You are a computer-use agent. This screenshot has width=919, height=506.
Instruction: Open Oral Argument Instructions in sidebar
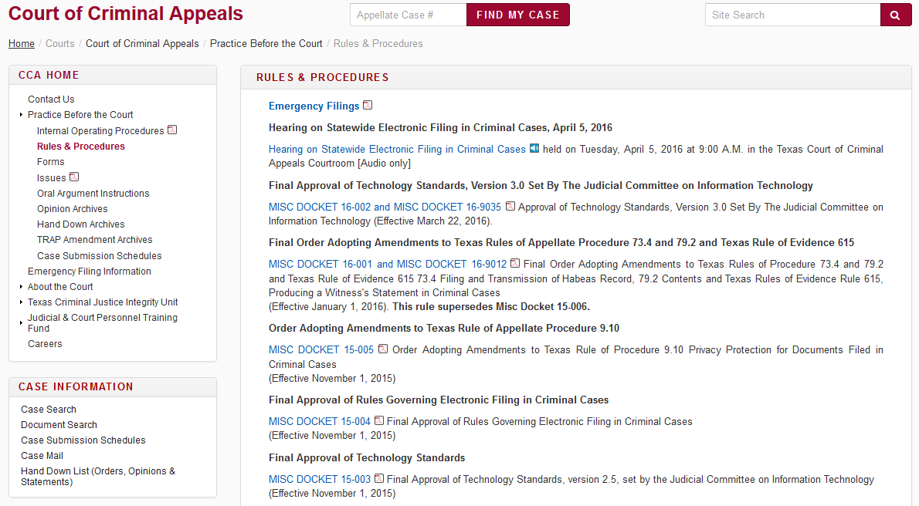click(x=93, y=194)
